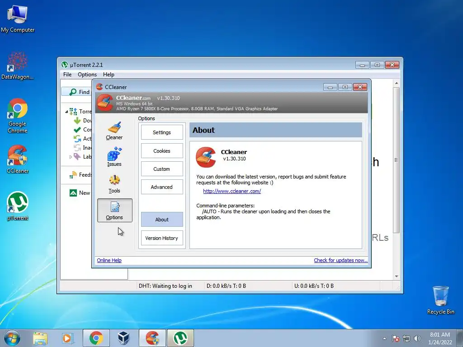This screenshot has width=463, height=347.
Task: Open Windows Explorer from the taskbar
Action: coord(40,338)
